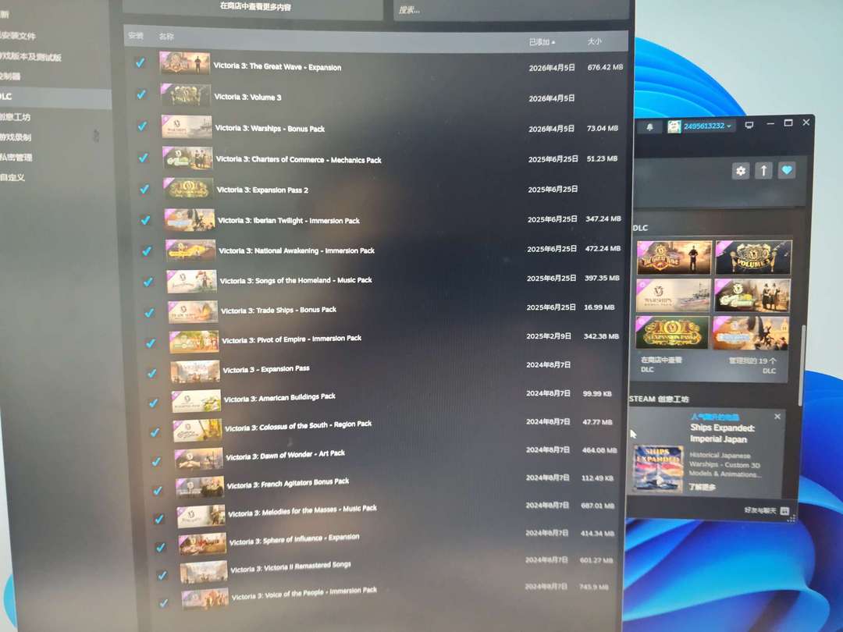Viewport: 843px width, 632px height.
Task: Toggle the Expansion Pass 2 checkbox
Action: pos(144,189)
